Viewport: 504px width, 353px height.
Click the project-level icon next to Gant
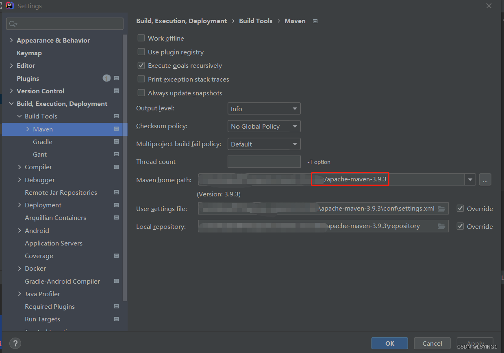pos(117,154)
